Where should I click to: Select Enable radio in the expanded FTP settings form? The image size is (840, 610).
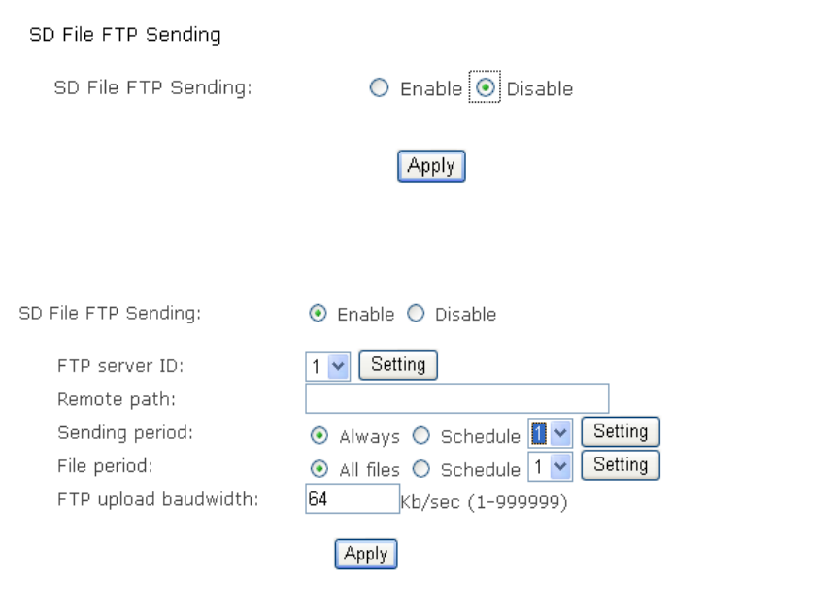tap(316, 315)
